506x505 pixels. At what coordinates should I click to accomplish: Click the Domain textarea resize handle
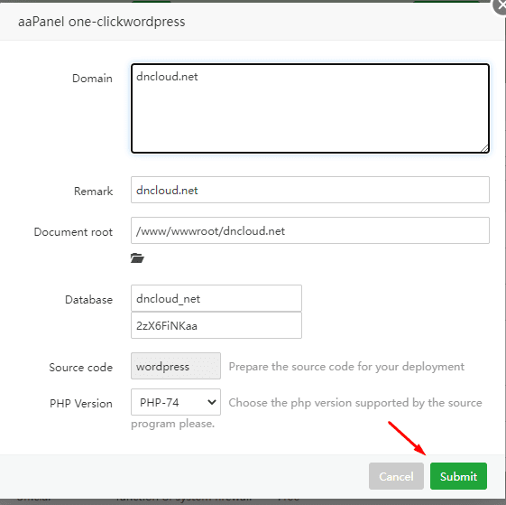pos(484,148)
